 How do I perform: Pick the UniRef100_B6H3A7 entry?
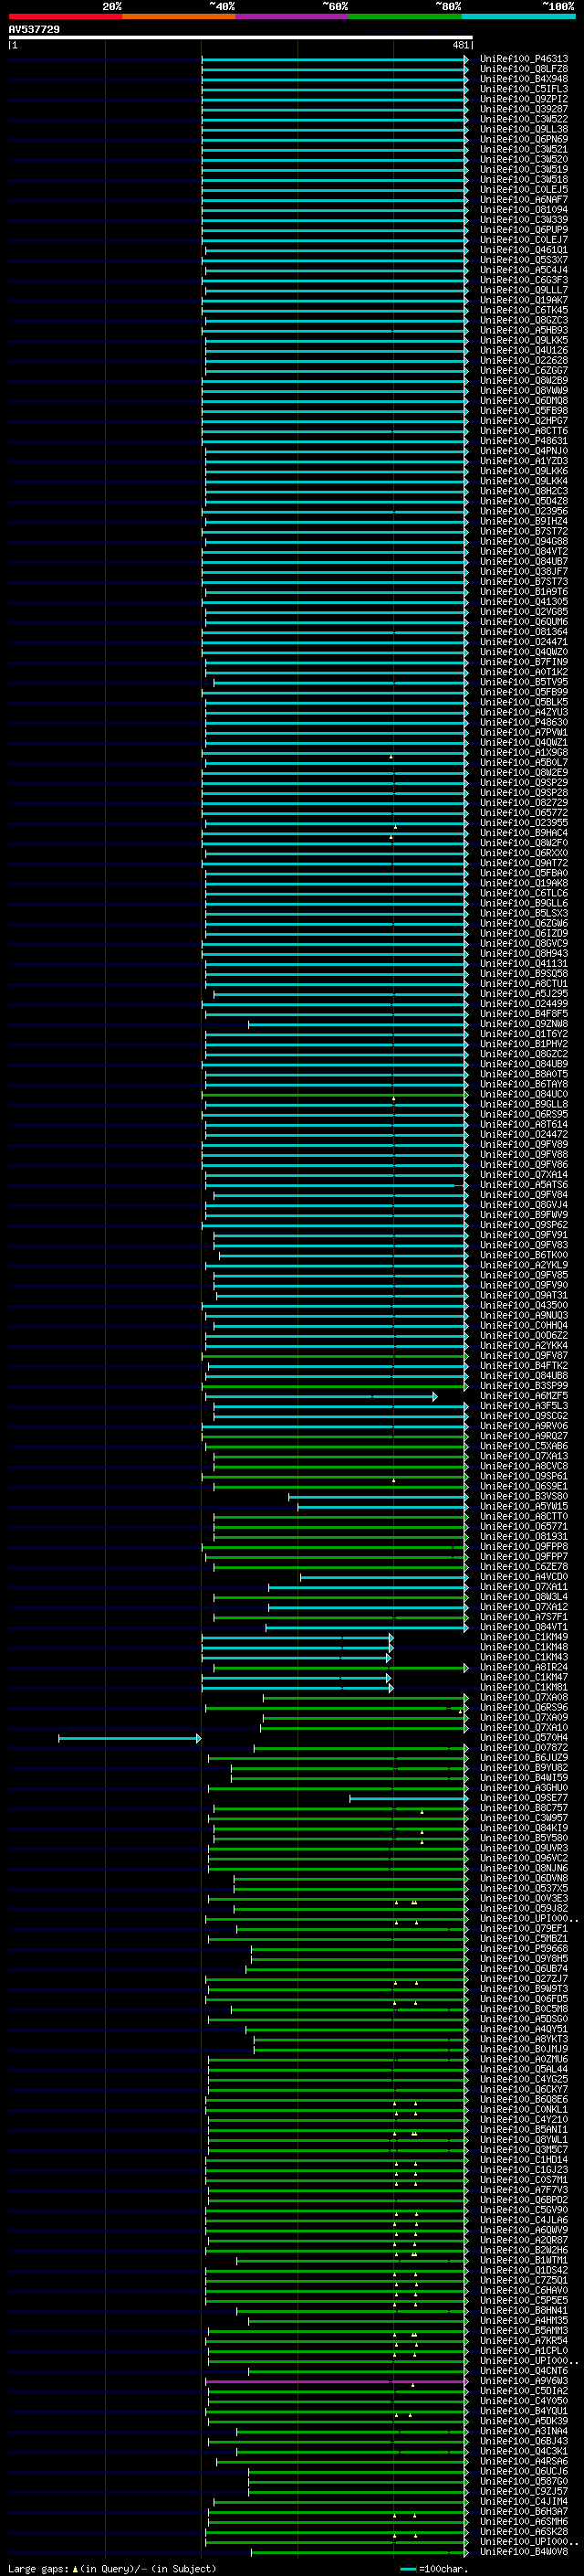(x=524, y=2511)
